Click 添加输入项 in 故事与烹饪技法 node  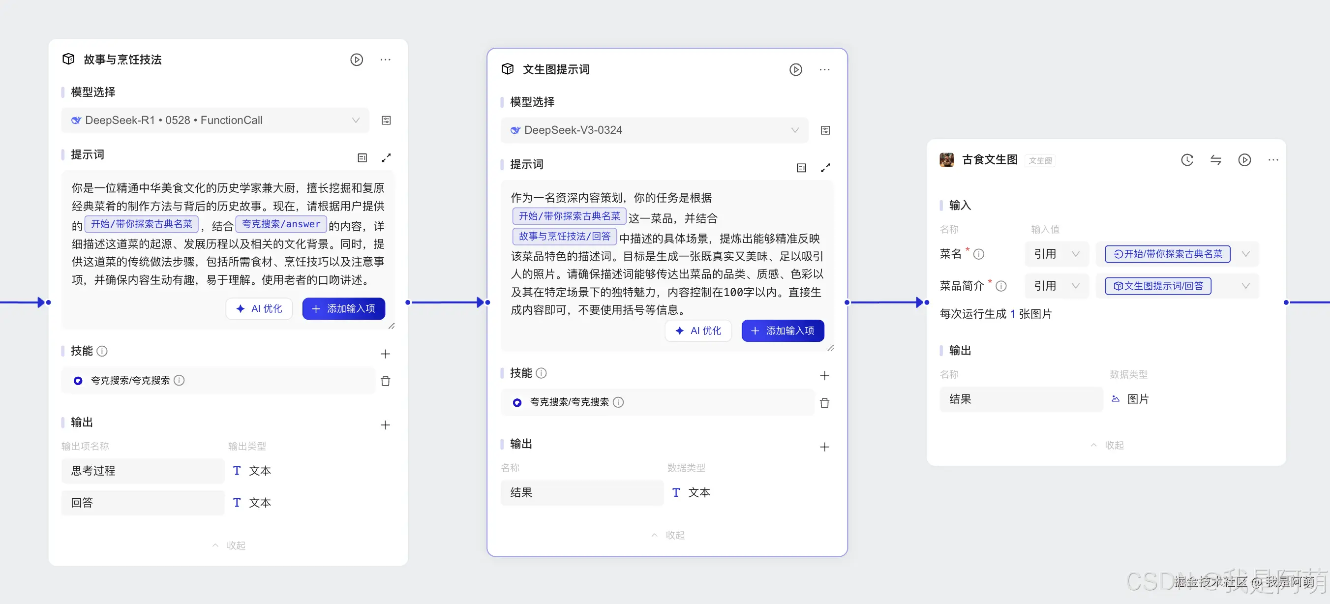click(343, 309)
